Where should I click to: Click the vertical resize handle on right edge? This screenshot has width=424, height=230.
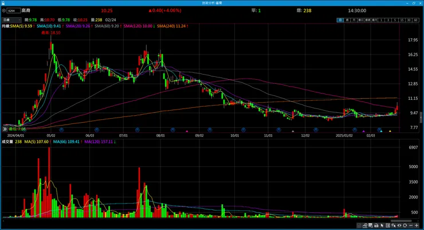[x=421, y=118]
